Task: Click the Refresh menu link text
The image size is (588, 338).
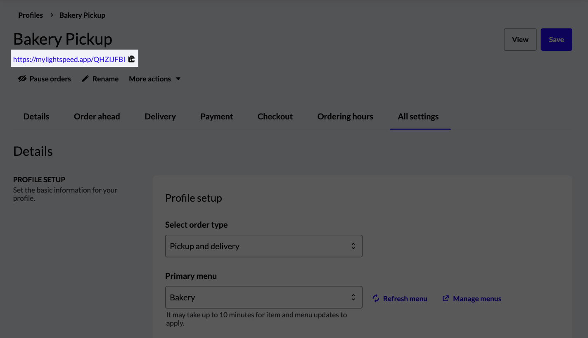Action: pyautogui.click(x=405, y=298)
